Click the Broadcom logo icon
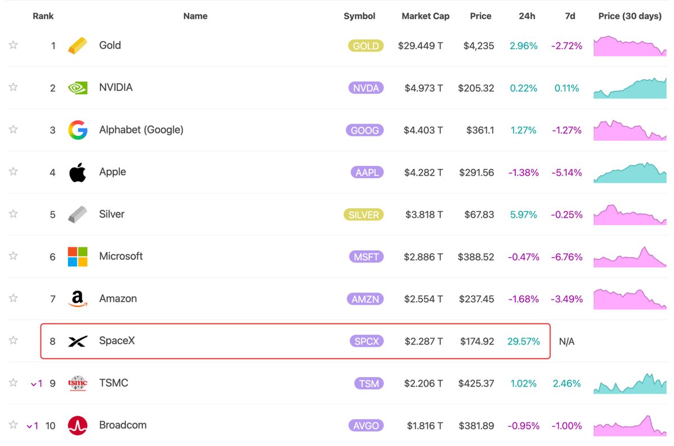This screenshot has height=446, width=674. click(x=78, y=425)
